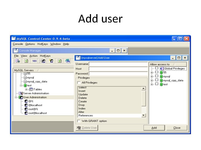Open the Help menu

click(x=66, y=44)
